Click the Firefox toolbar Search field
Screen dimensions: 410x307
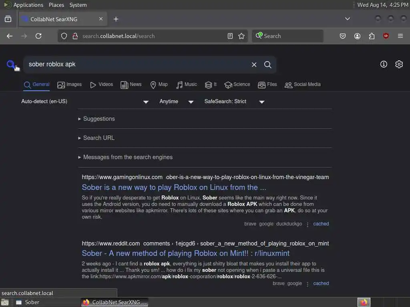287,36
